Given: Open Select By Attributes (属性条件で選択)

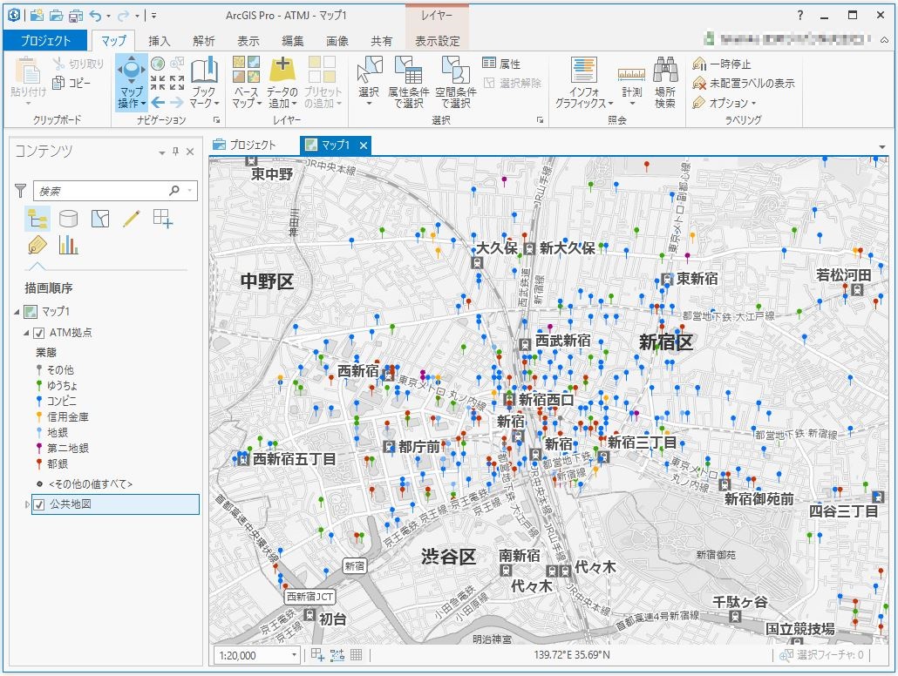Looking at the screenshot, I should [x=408, y=82].
